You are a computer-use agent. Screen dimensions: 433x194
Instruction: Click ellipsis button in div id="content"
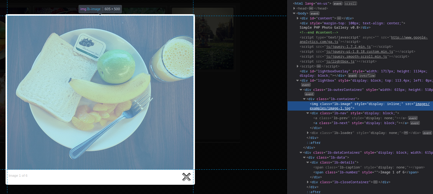339,18
